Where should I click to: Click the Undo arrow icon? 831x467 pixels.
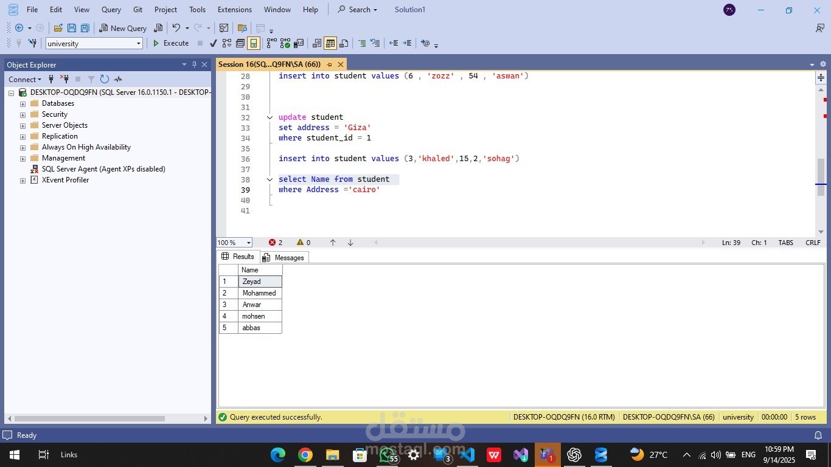tap(176, 28)
